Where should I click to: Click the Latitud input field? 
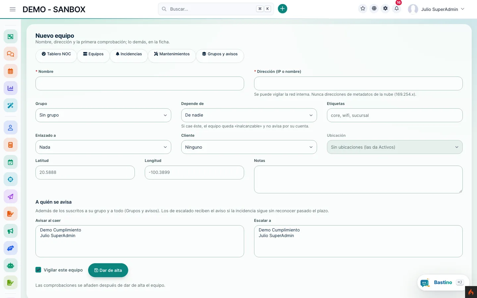[85, 173]
